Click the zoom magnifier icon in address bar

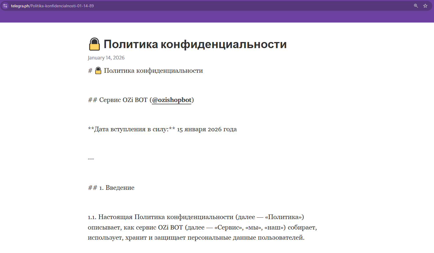pyautogui.click(x=416, y=6)
